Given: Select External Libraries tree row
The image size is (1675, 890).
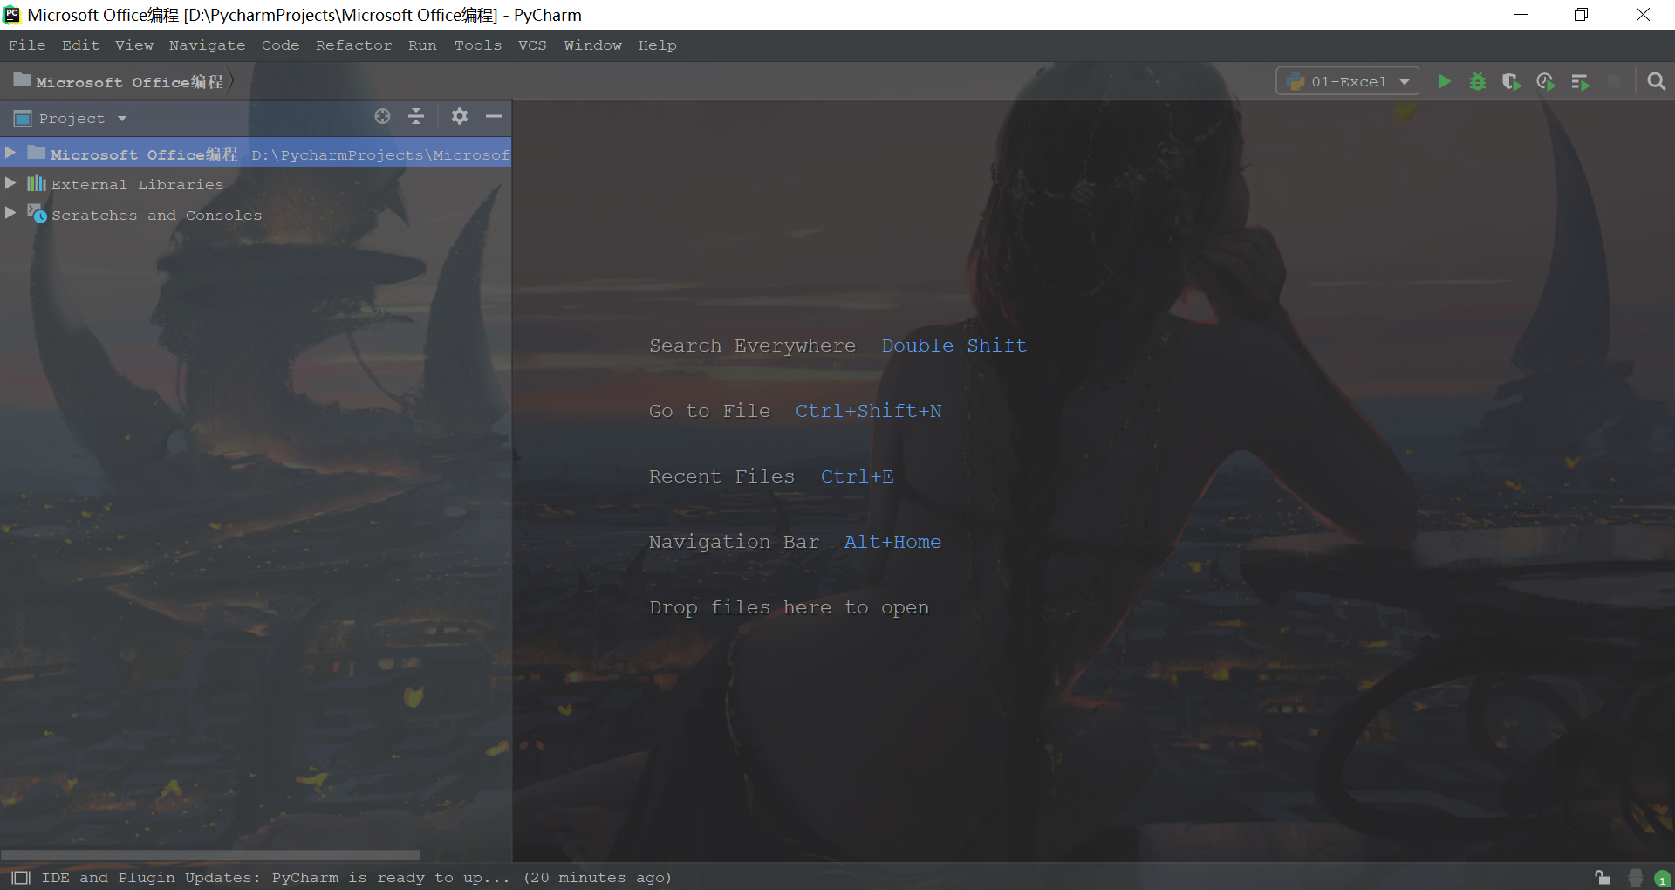Looking at the screenshot, I should point(256,183).
